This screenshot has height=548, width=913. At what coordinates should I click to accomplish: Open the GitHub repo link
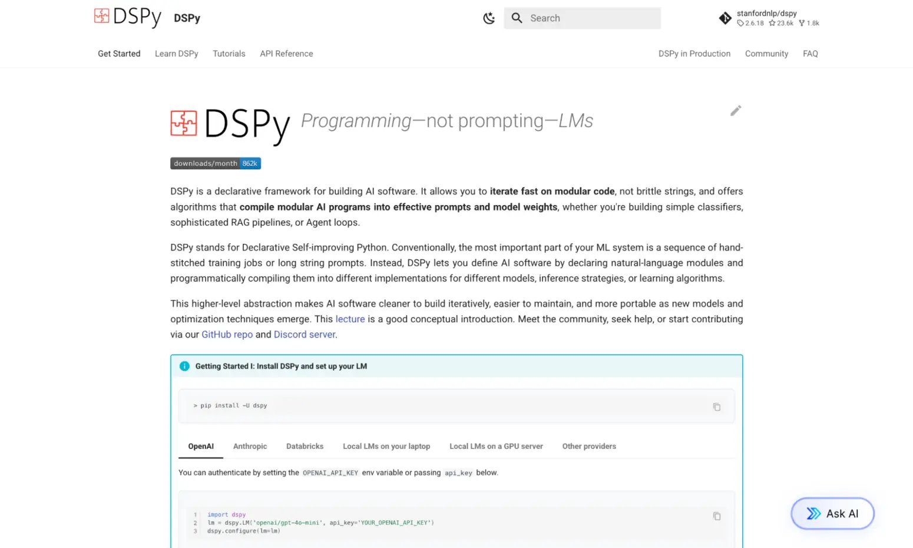(x=227, y=334)
